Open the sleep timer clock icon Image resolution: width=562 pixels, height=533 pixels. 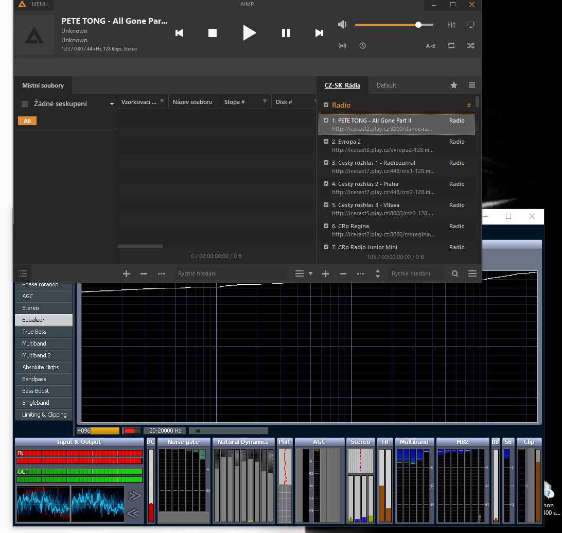click(362, 45)
